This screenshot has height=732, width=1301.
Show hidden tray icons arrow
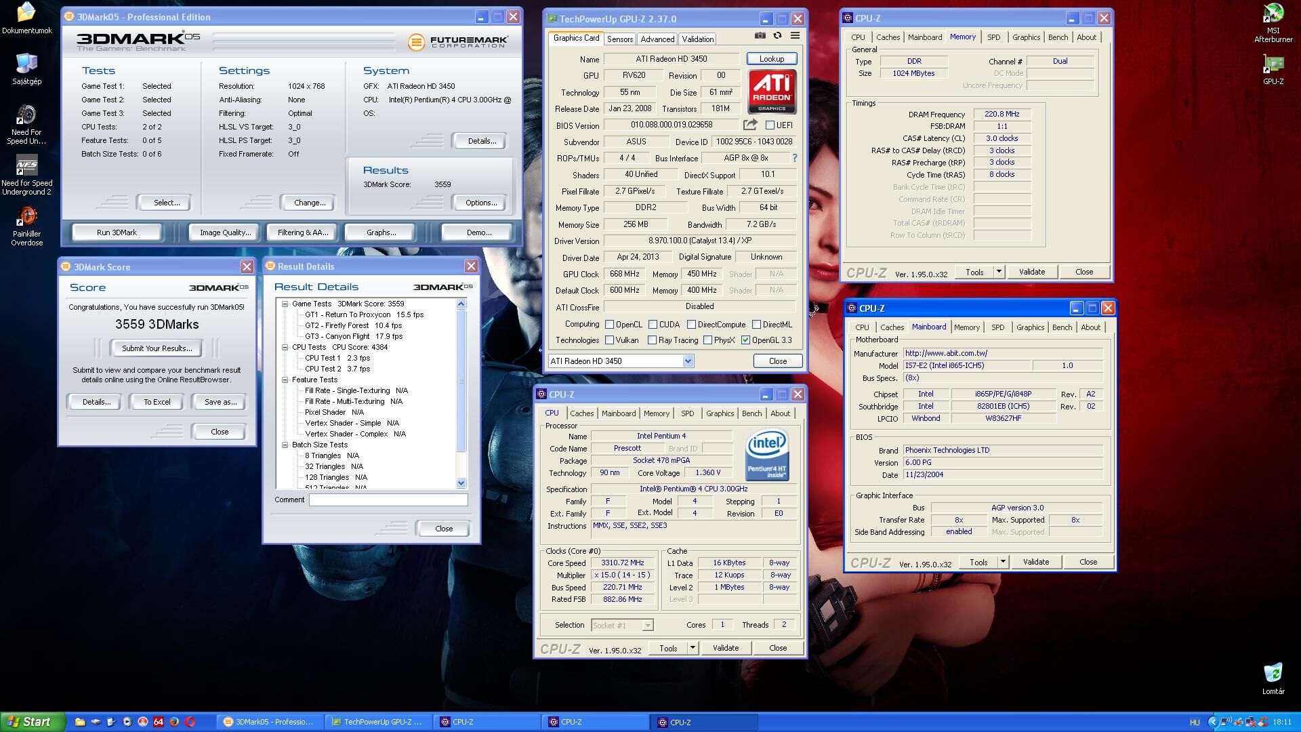1213,722
